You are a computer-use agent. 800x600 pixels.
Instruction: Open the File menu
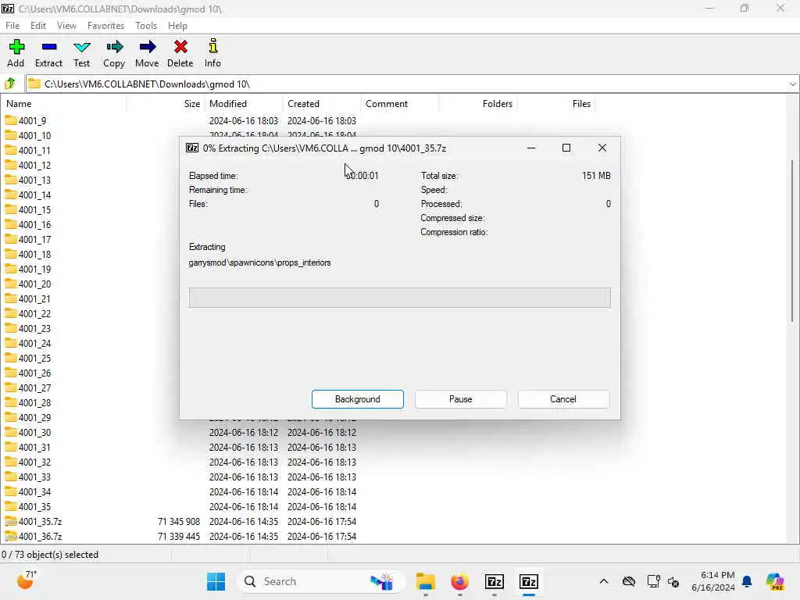[12, 26]
